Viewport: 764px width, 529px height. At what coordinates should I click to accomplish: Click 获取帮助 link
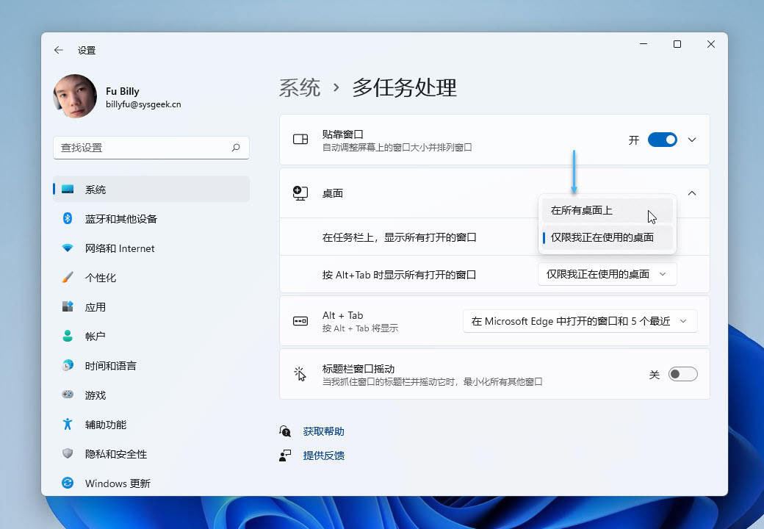[x=323, y=431]
